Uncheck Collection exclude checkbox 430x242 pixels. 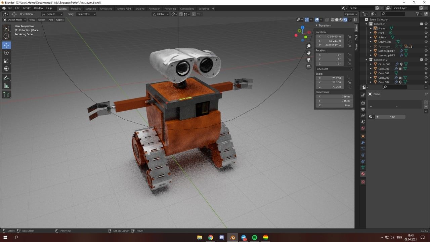coord(422,24)
